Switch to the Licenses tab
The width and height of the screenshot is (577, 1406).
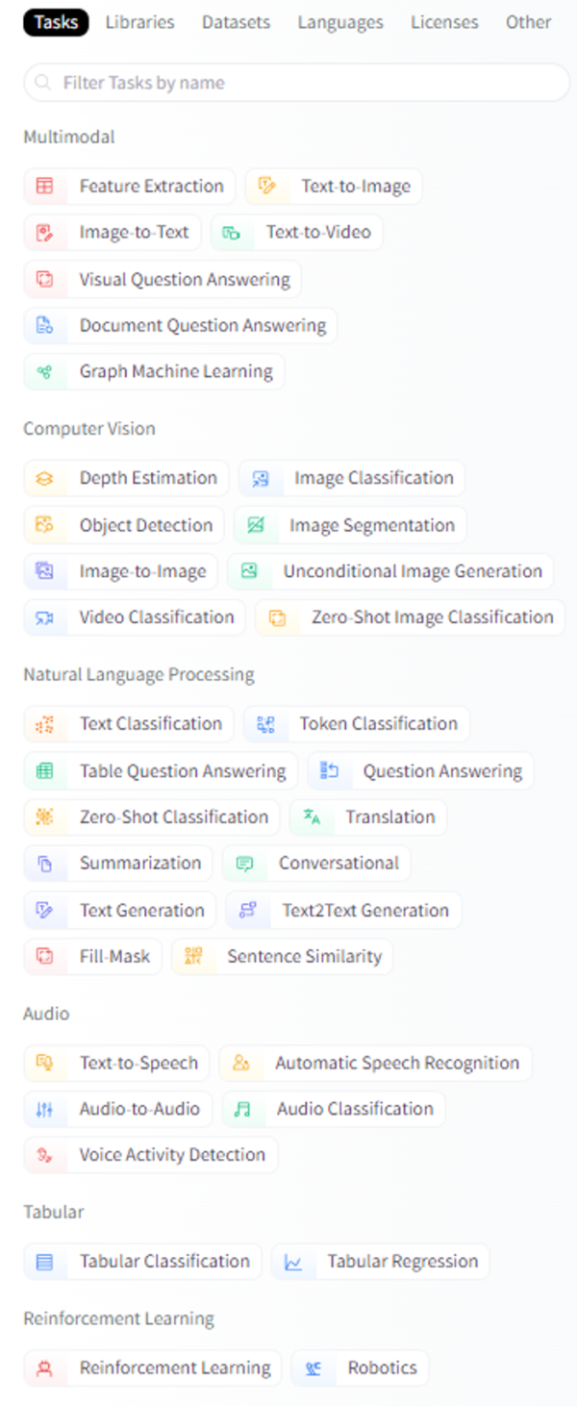(443, 21)
